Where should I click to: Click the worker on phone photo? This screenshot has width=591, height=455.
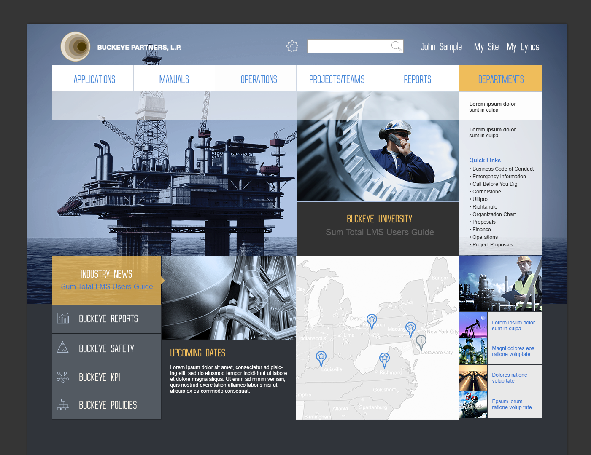(378, 147)
